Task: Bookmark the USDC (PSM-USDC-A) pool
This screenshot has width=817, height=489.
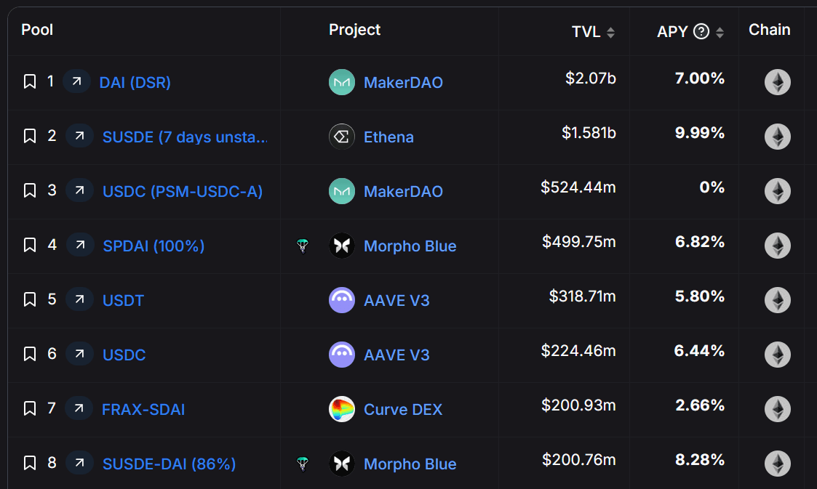Action: pos(30,190)
